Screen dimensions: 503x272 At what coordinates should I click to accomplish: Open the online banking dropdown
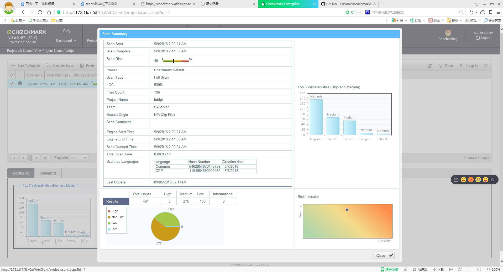click(418, 20)
